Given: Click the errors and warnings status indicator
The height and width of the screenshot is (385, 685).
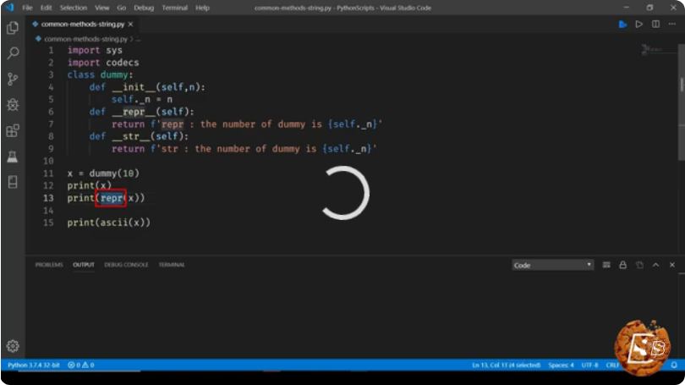Looking at the screenshot, I should [x=81, y=365].
